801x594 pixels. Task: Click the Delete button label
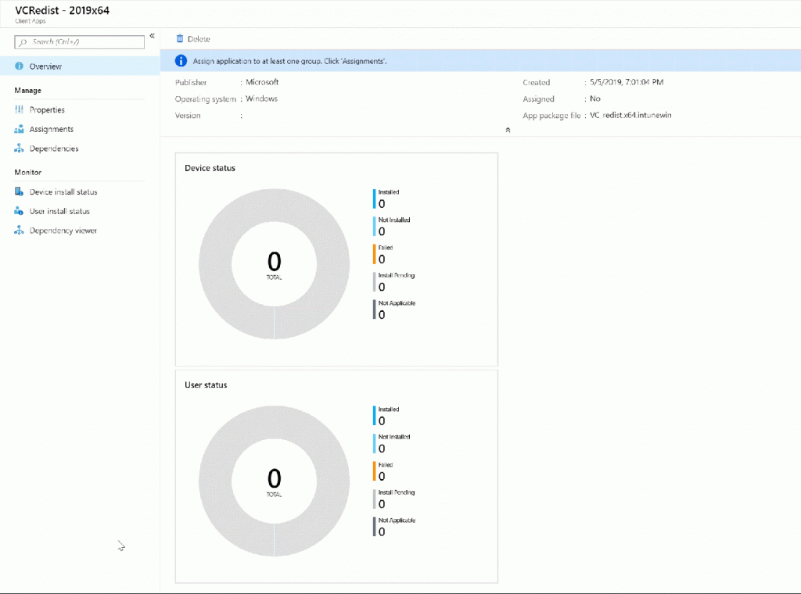pyautogui.click(x=199, y=39)
